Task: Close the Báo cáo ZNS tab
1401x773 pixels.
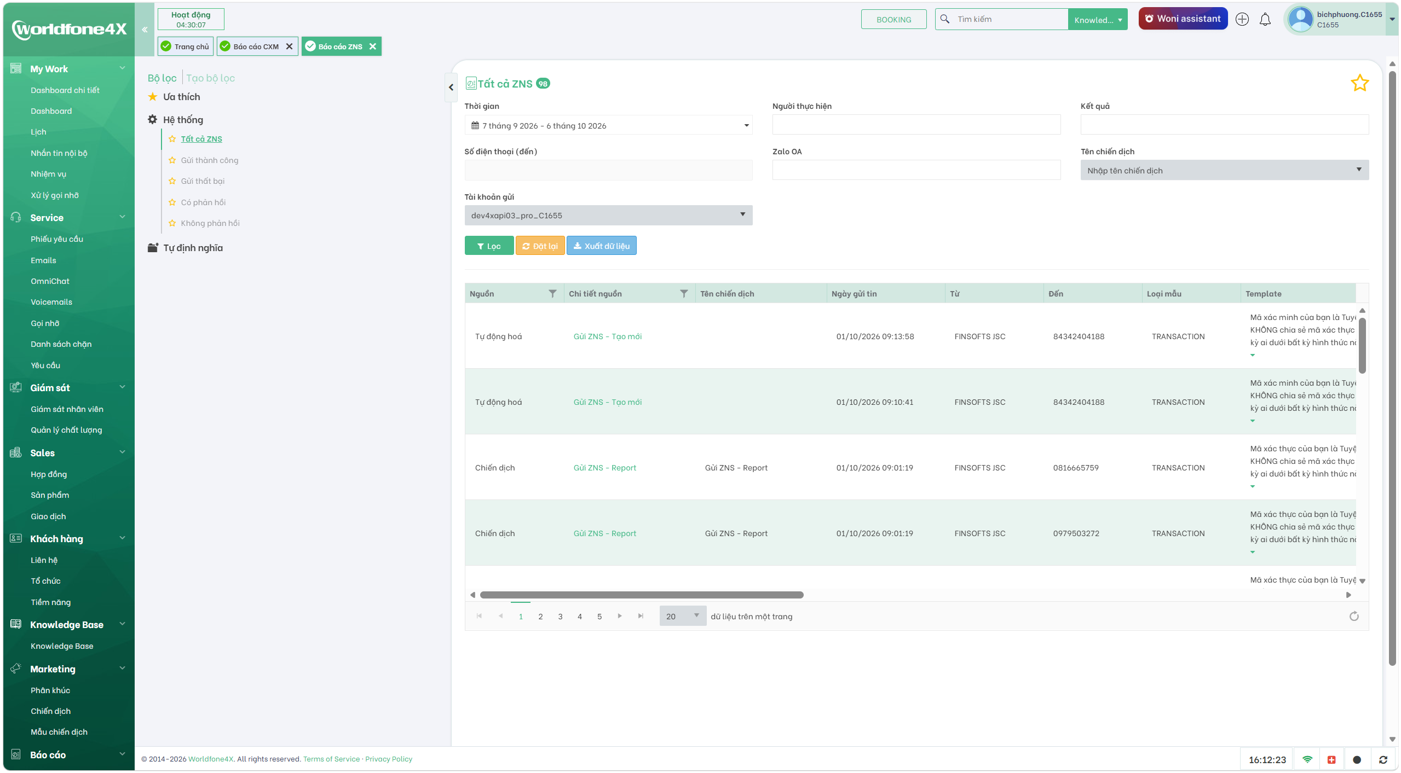Action: pos(373,47)
